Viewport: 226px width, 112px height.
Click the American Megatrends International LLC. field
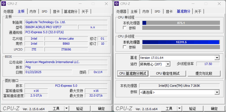[x=66, y=62]
